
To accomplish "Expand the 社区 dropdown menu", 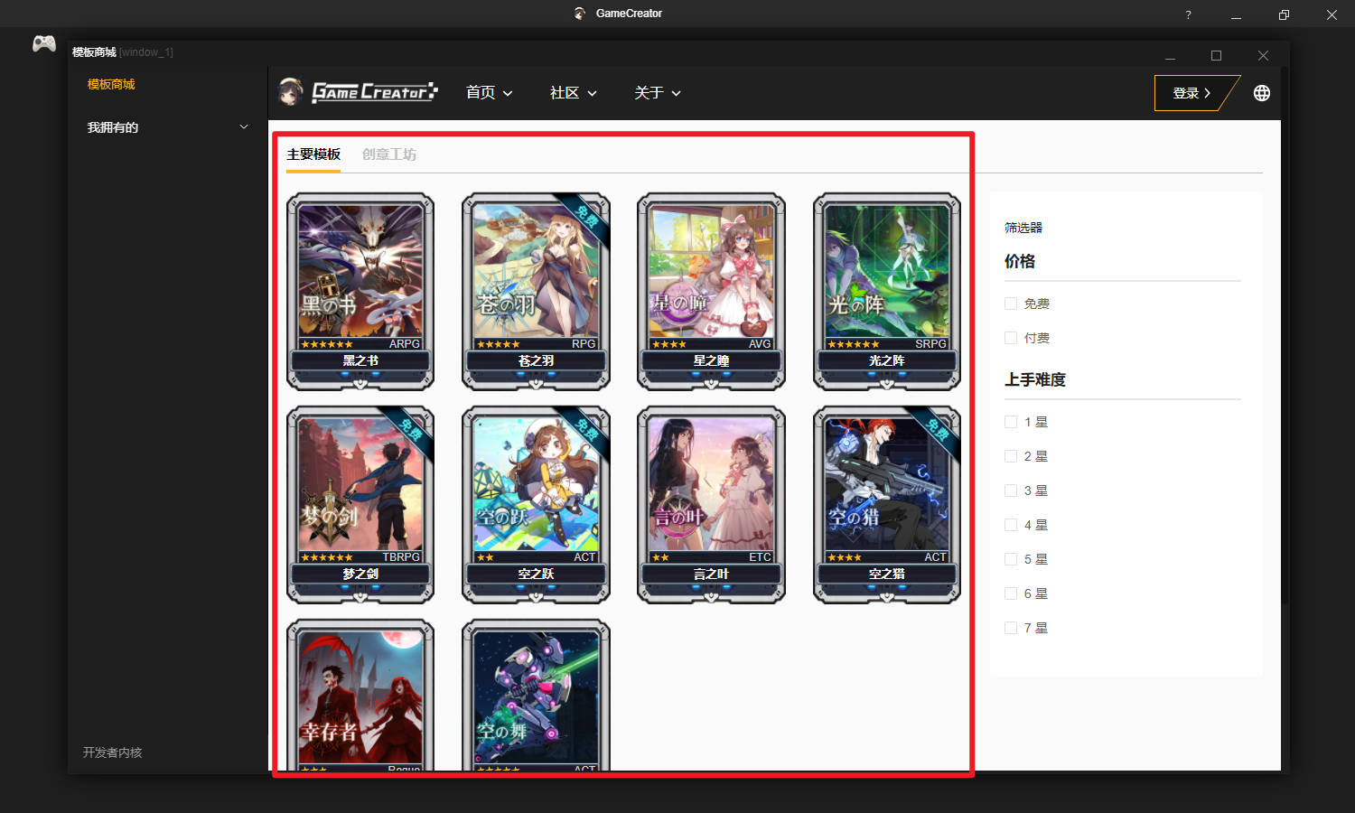I will point(574,92).
